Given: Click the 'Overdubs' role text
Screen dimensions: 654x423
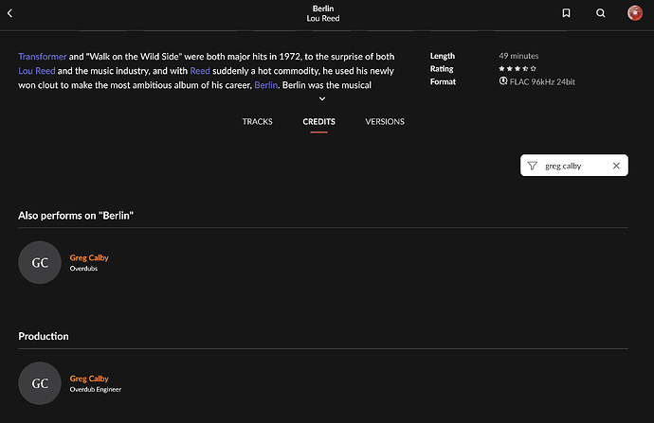Looking at the screenshot, I should click(83, 269).
